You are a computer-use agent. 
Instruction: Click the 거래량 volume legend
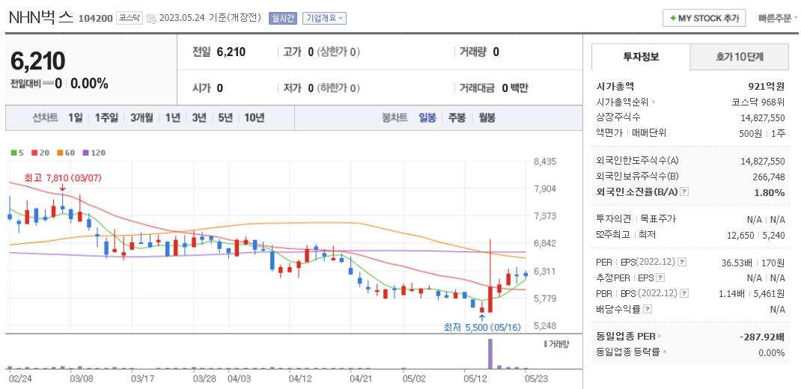point(555,344)
